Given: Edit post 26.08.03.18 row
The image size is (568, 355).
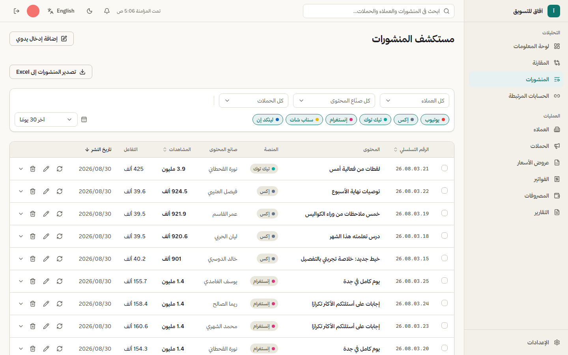Looking at the screenshot, I should click(46, 236).
